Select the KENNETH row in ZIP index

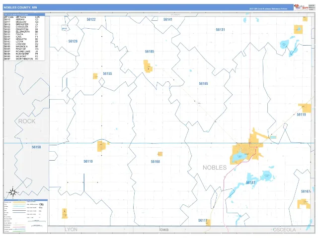tap(21, 39)
